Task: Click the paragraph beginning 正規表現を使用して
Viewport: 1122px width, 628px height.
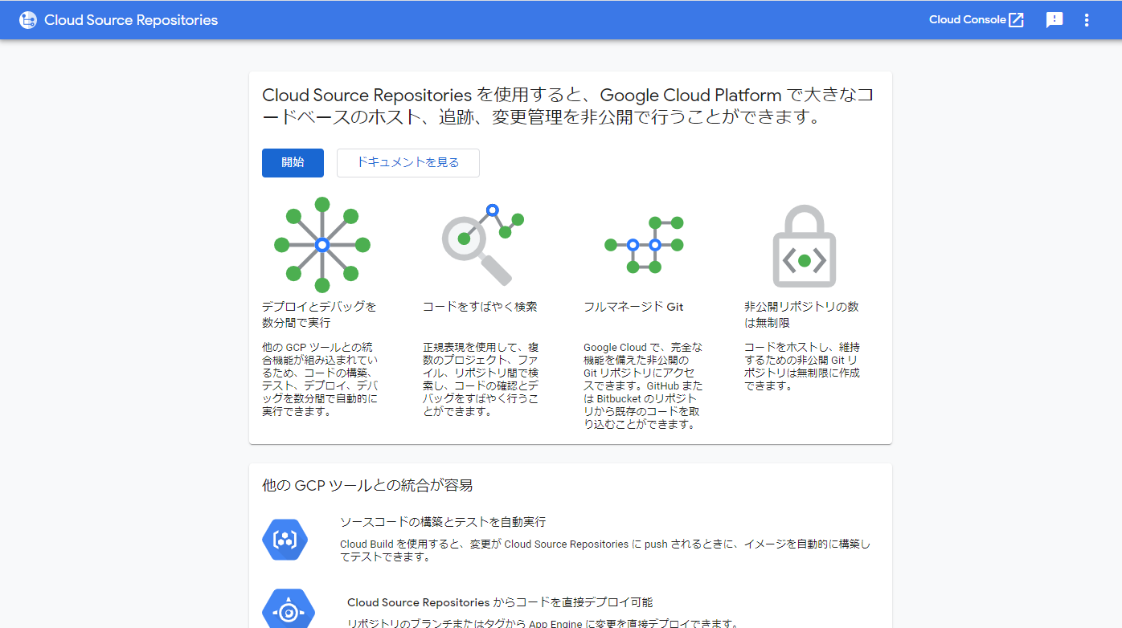Action: point(481,380)
